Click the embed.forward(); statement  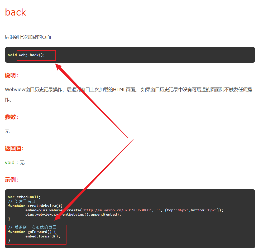coord(43,236)
